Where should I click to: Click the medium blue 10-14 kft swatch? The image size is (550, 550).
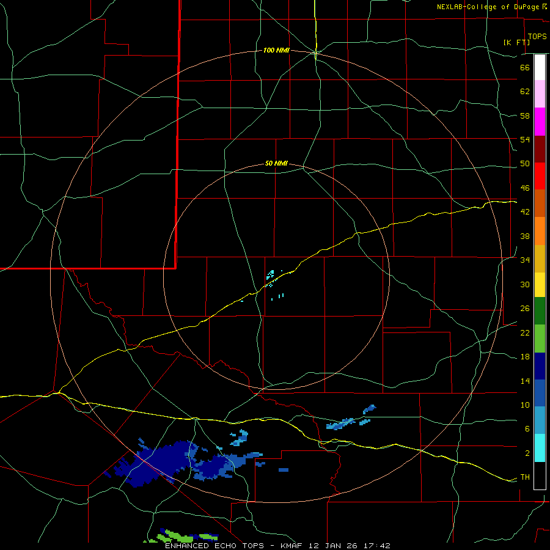tap(540, 393)
